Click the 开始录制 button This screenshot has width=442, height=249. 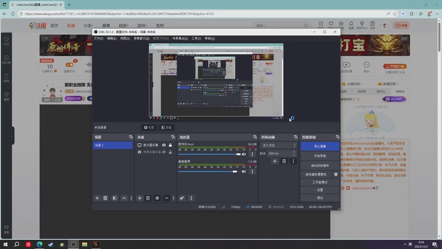(x=320, y=156)
